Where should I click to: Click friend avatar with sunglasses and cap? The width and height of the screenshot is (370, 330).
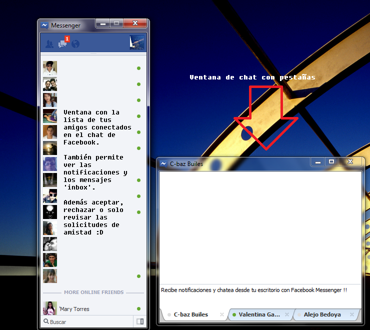click(x=50, y=196)
